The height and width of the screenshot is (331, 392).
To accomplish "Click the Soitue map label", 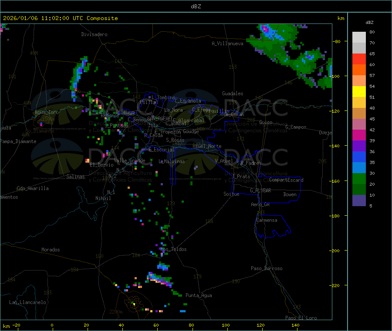I will click(x=231, y=194).
